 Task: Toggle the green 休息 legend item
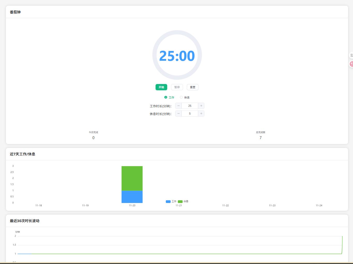coord(183,201)
